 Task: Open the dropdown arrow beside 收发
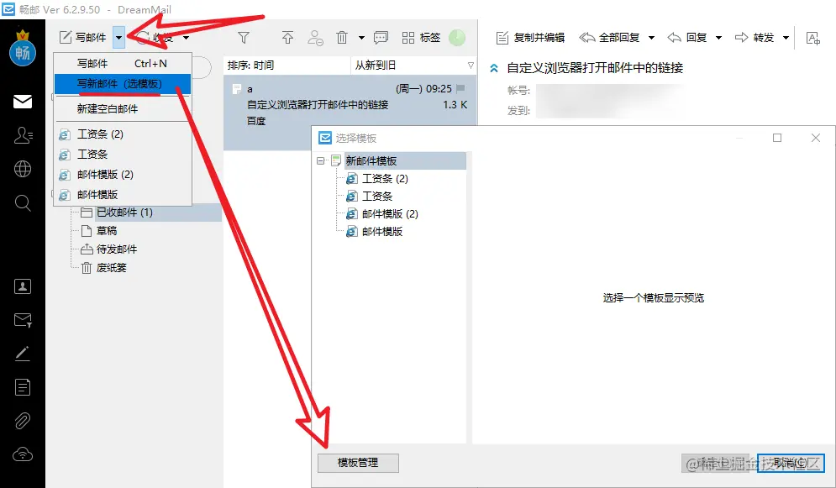tap(186, 38)
